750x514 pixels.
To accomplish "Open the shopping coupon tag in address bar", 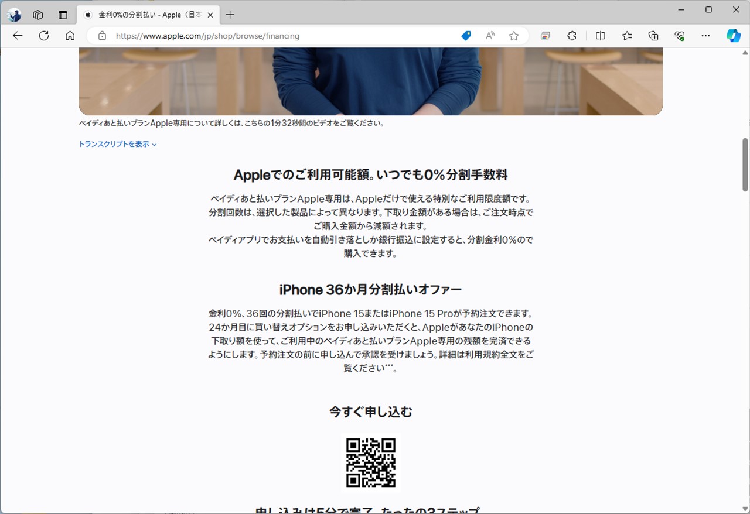I will tap(466, 36).
